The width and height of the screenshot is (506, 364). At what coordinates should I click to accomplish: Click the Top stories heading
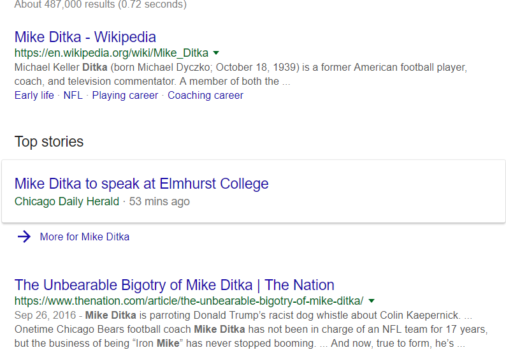coord(49,142)
